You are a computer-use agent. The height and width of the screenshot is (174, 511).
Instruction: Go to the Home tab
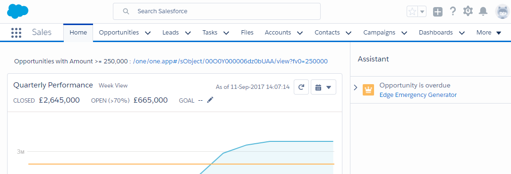tap(78, 33)
